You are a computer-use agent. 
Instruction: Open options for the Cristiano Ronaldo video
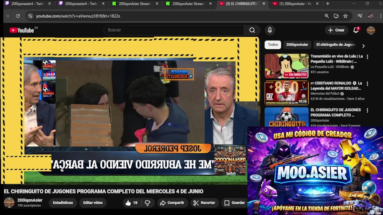pos(367,84)
